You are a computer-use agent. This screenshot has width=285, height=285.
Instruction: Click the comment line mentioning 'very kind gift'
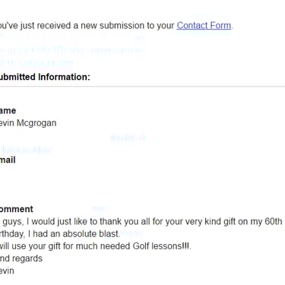click(141, 222)
